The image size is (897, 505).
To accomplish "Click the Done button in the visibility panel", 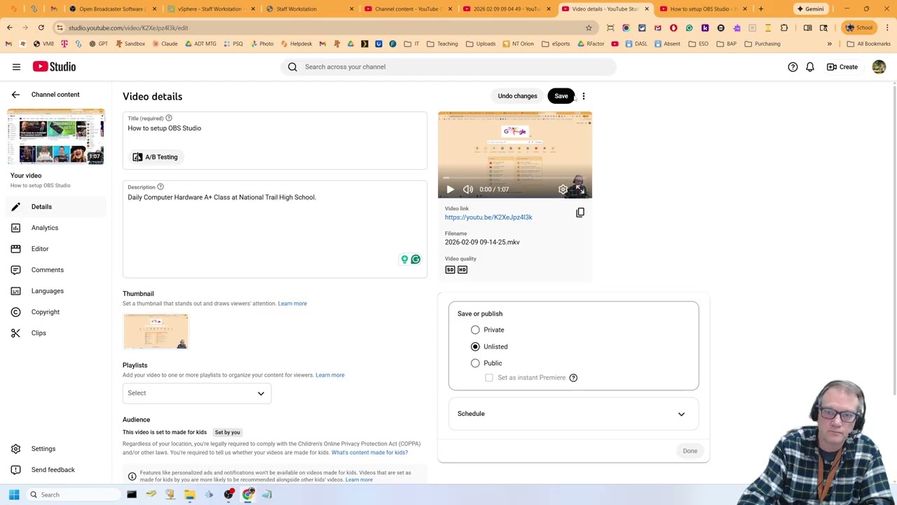I will click(x=690, y=451).
